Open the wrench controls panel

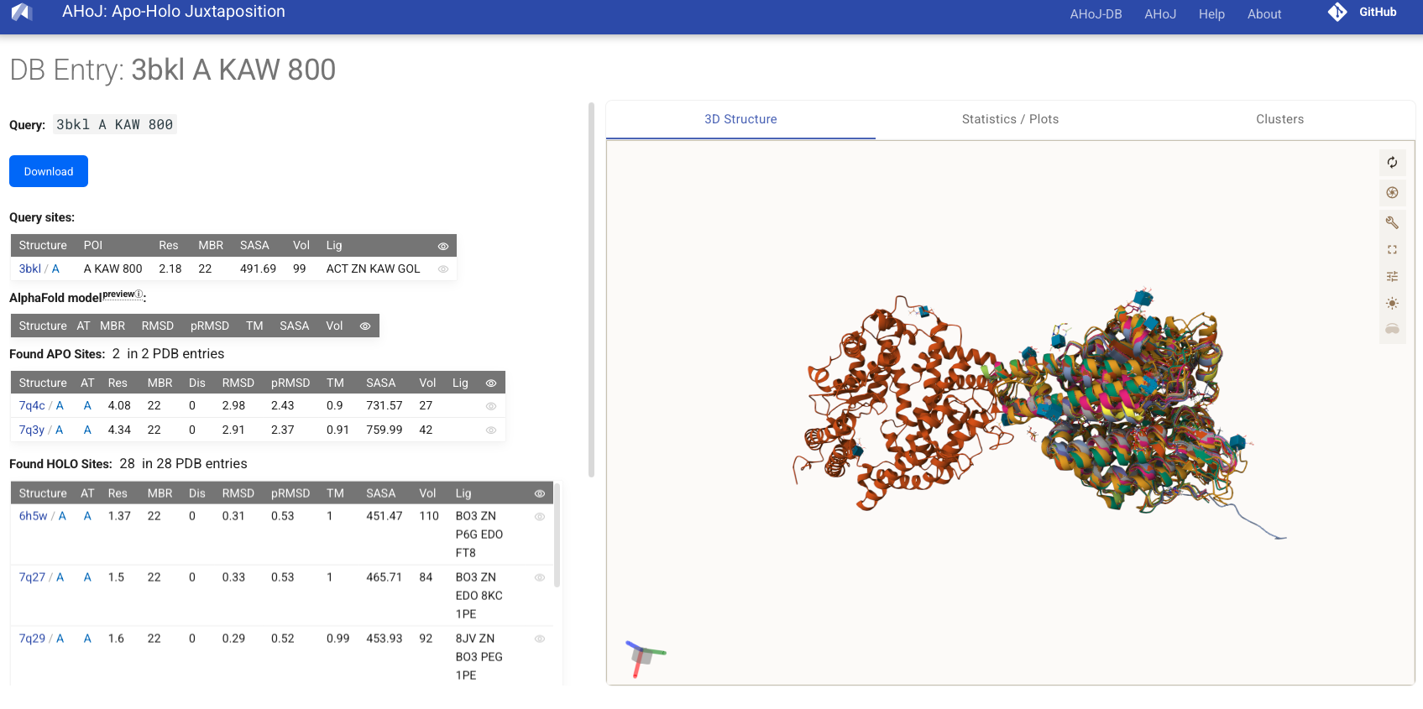(x=1392, y=222)
